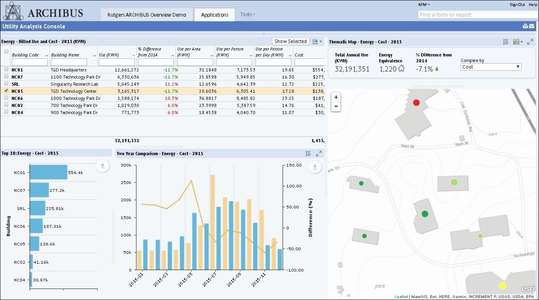The image size is (539, 300).
Task: Click the print icon in the console header
Action: click(x=525, y=26)
